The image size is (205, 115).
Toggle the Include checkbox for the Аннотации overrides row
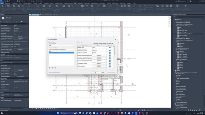tap(110, 57)
